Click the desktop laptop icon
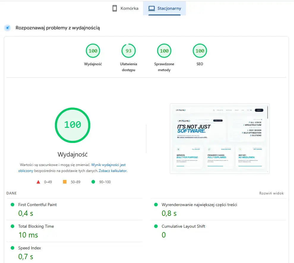Image resolution: width=294 pixels, height=263 pixels. click(151, 8)
